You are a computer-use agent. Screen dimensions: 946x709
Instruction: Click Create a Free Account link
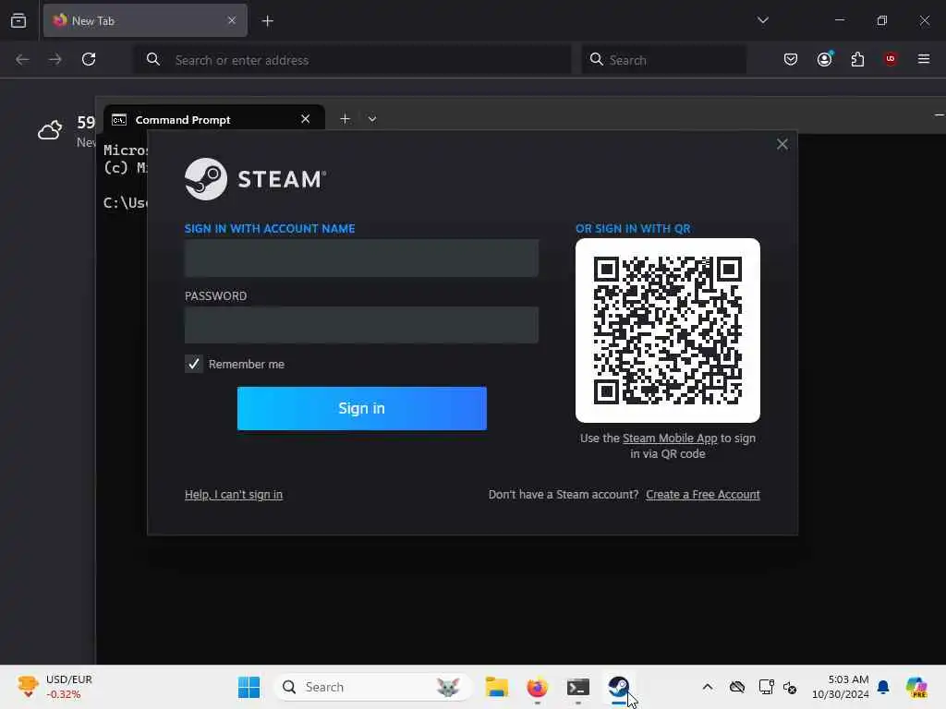click(x=703, y=495)
